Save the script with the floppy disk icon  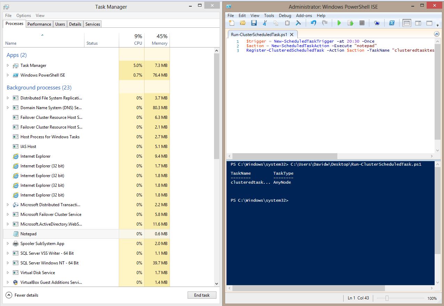[254, 23]
